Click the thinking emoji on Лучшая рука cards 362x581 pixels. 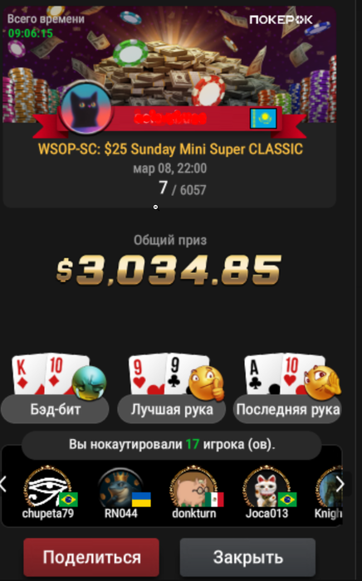click(x=206, y=383)
